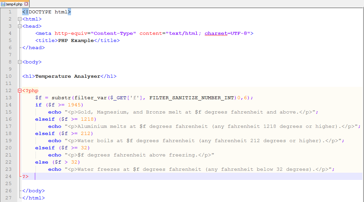The width and height of the screenshot is (364, 202).
Task: Click the substr function name
Action: coord(61,98)
